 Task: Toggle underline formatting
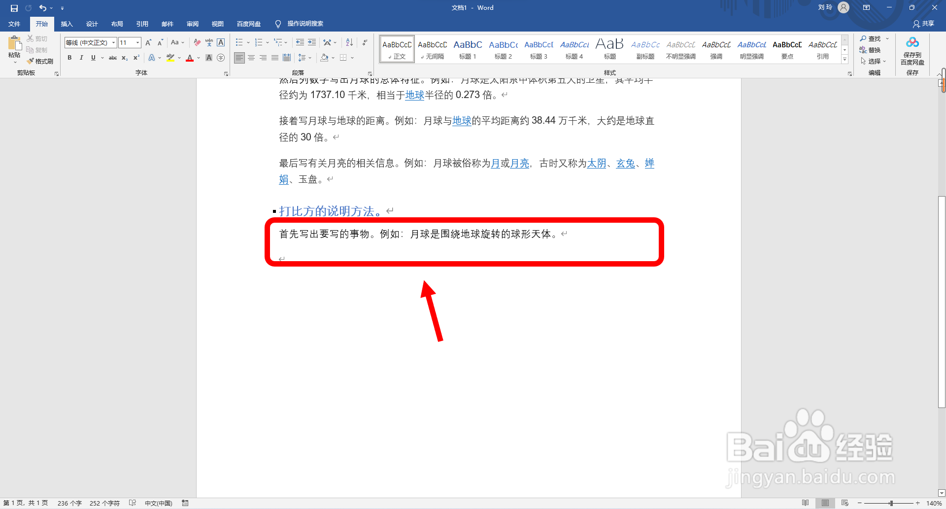click(93, 58)
